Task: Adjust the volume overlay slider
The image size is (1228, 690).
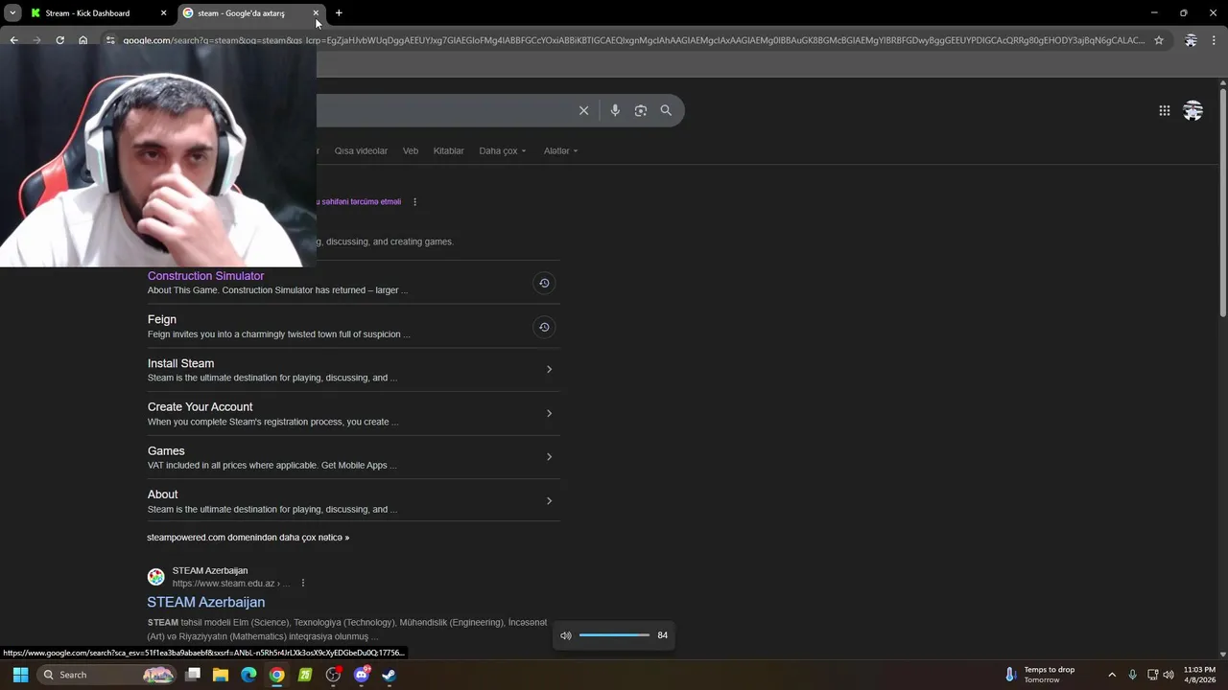Action: 614,635
